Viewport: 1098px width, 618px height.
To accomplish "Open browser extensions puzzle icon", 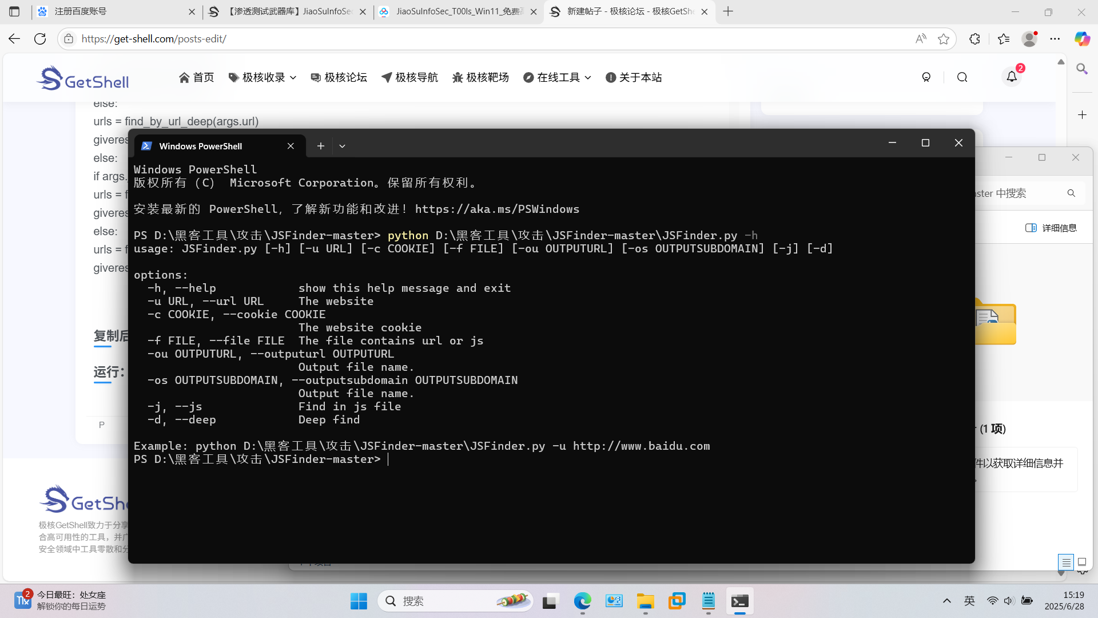I will (x=974, y=38).
